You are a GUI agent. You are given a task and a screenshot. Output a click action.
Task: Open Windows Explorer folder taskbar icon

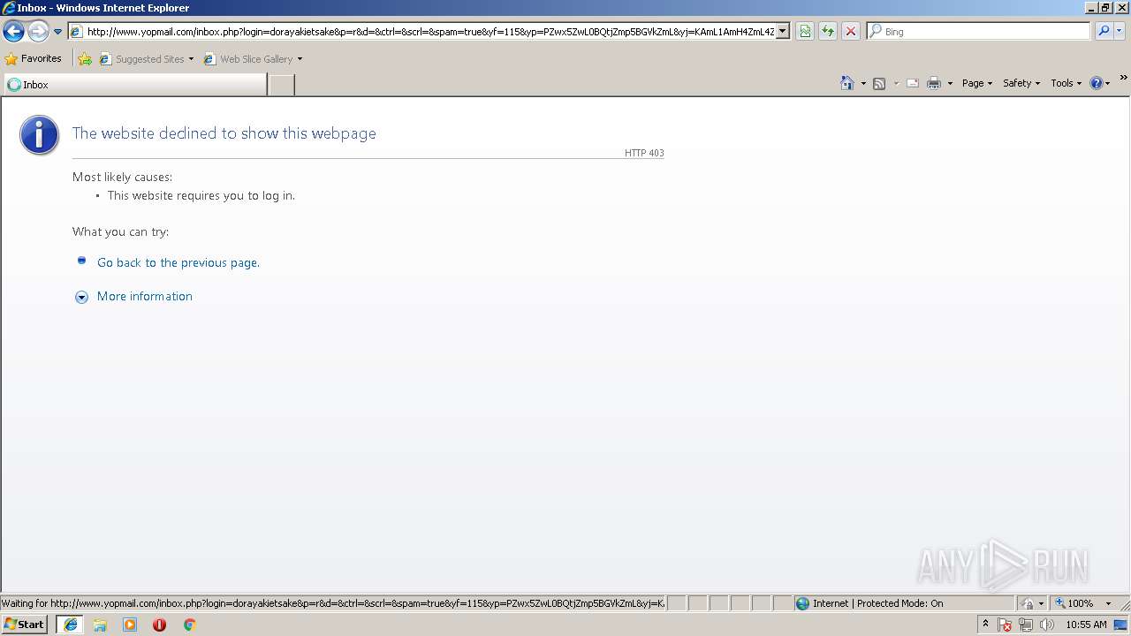tap(100, 625)
